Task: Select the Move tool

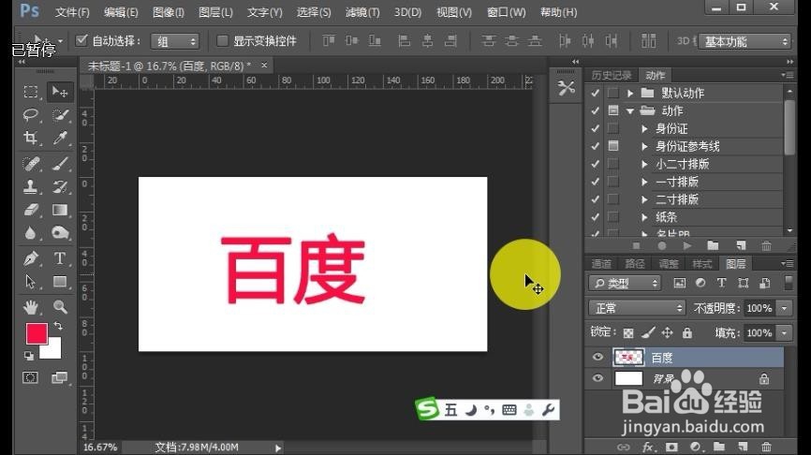Action: (60, 92)
